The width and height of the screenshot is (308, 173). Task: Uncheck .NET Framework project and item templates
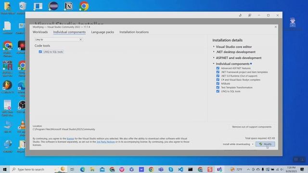coord(218,72)
